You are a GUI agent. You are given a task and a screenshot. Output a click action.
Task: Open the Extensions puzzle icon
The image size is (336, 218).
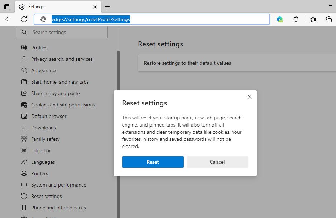(x=296, y=19)
